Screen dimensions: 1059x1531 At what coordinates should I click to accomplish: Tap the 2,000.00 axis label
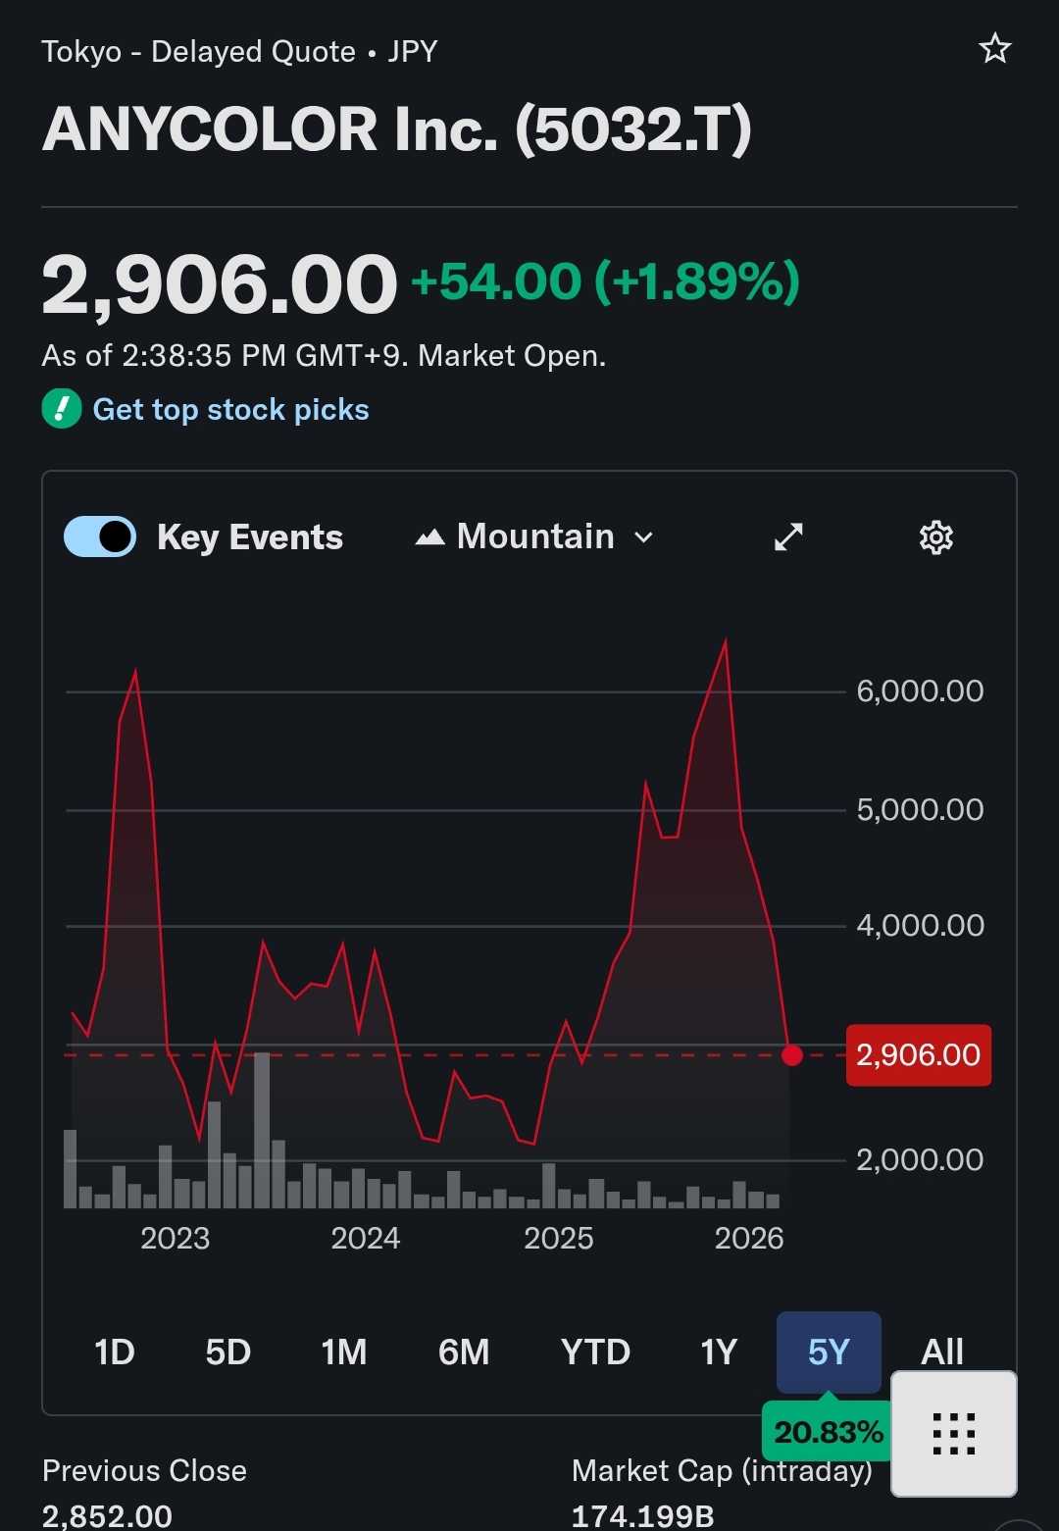point(920,1160)
